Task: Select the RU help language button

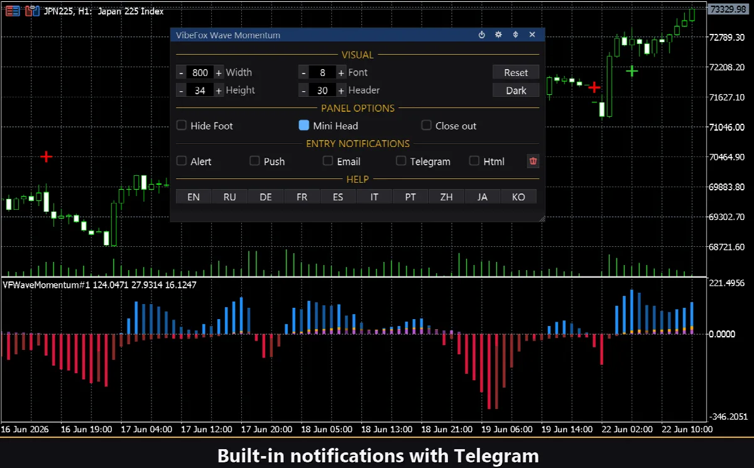Action: click(x=230, y=197)
